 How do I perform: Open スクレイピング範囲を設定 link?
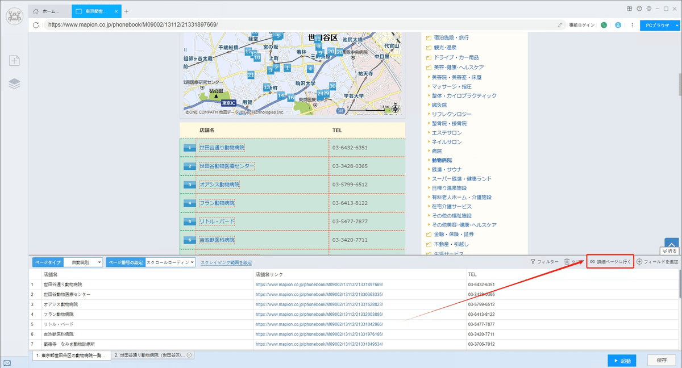click(x=226, y=262)
